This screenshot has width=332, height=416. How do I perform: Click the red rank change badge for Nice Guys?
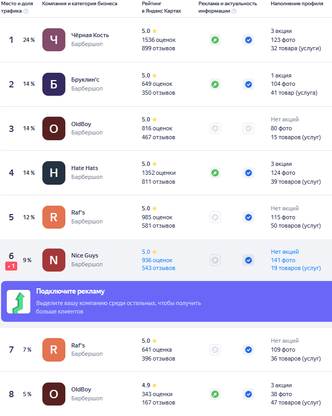(11, 266)
